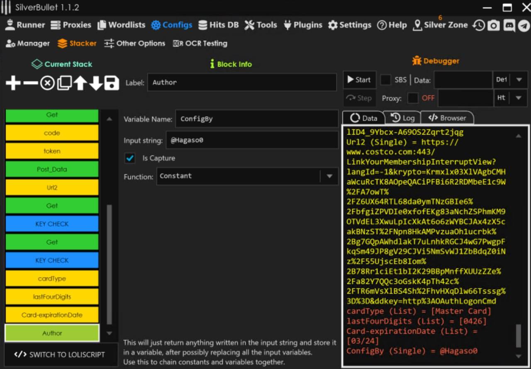This screenshot has height=369, width=531.
Task: Toggle the Proxy checkbox next to OFF
Action: pos(413,98)
